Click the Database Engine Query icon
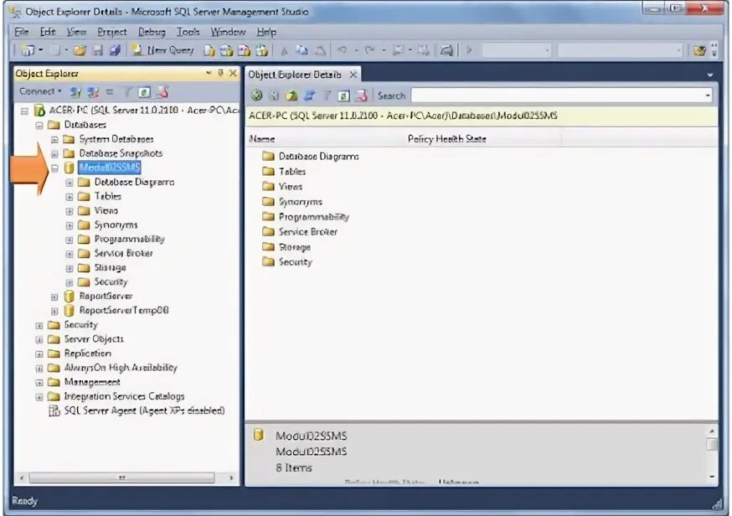 point(209,50)
